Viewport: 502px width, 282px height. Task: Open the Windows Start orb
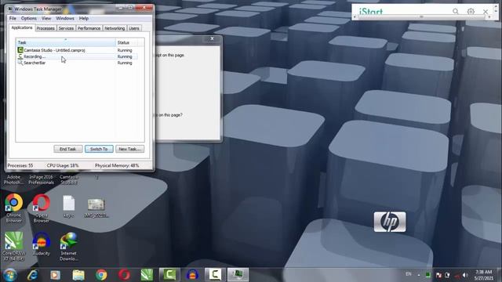click(10, 275)
